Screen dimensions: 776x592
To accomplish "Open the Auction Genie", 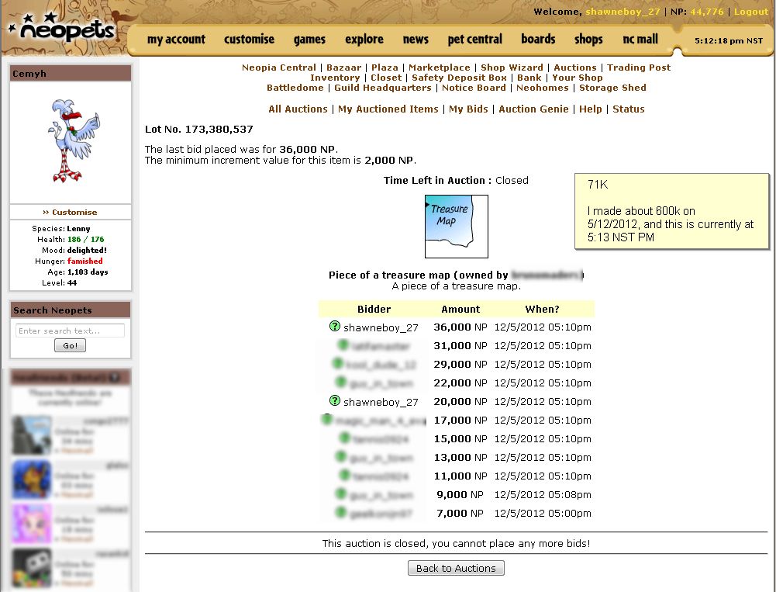I will click(533, 109).
